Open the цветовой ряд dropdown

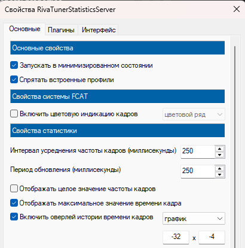coord(194,114)
